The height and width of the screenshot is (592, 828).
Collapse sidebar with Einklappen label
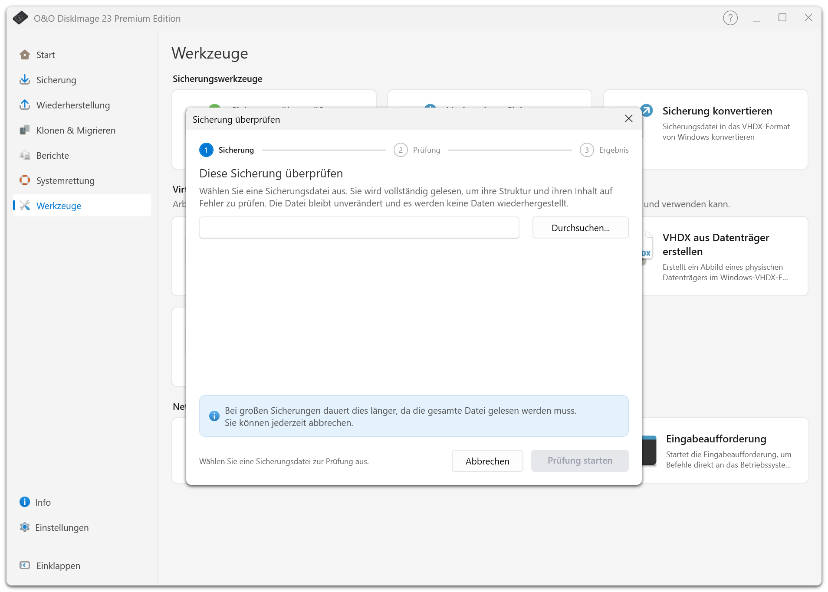pyautogui.click(x=58, y=566)
